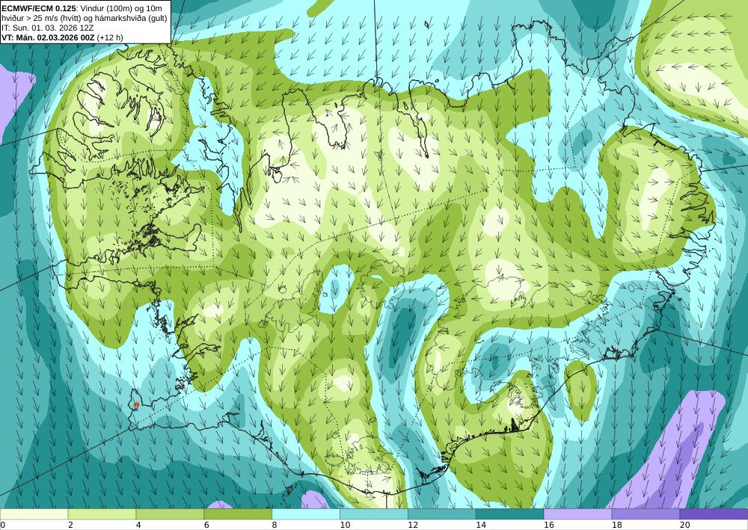The image size is (748, 530).
Task: Click the legend scale label '4'
Action: [138, 526]
